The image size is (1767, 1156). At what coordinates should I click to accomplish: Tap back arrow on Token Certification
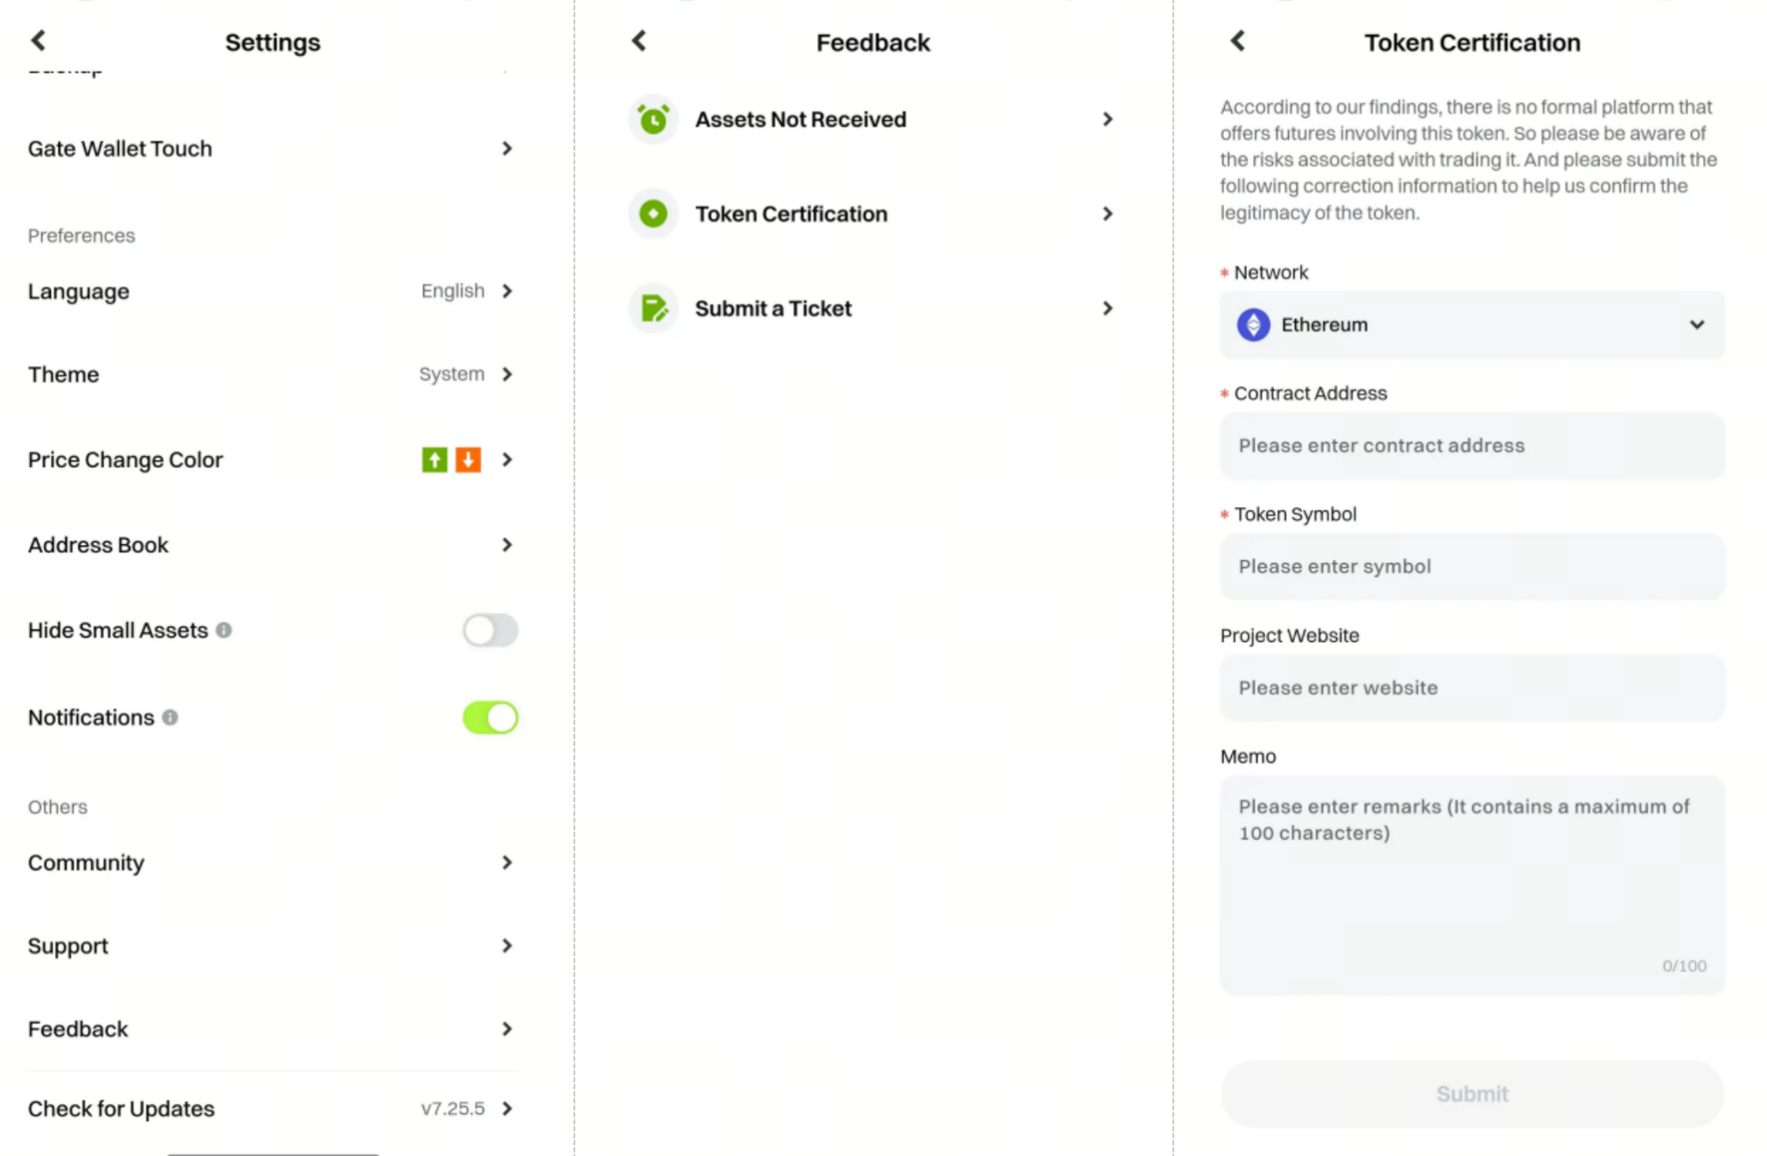(x=1237, y=40)
